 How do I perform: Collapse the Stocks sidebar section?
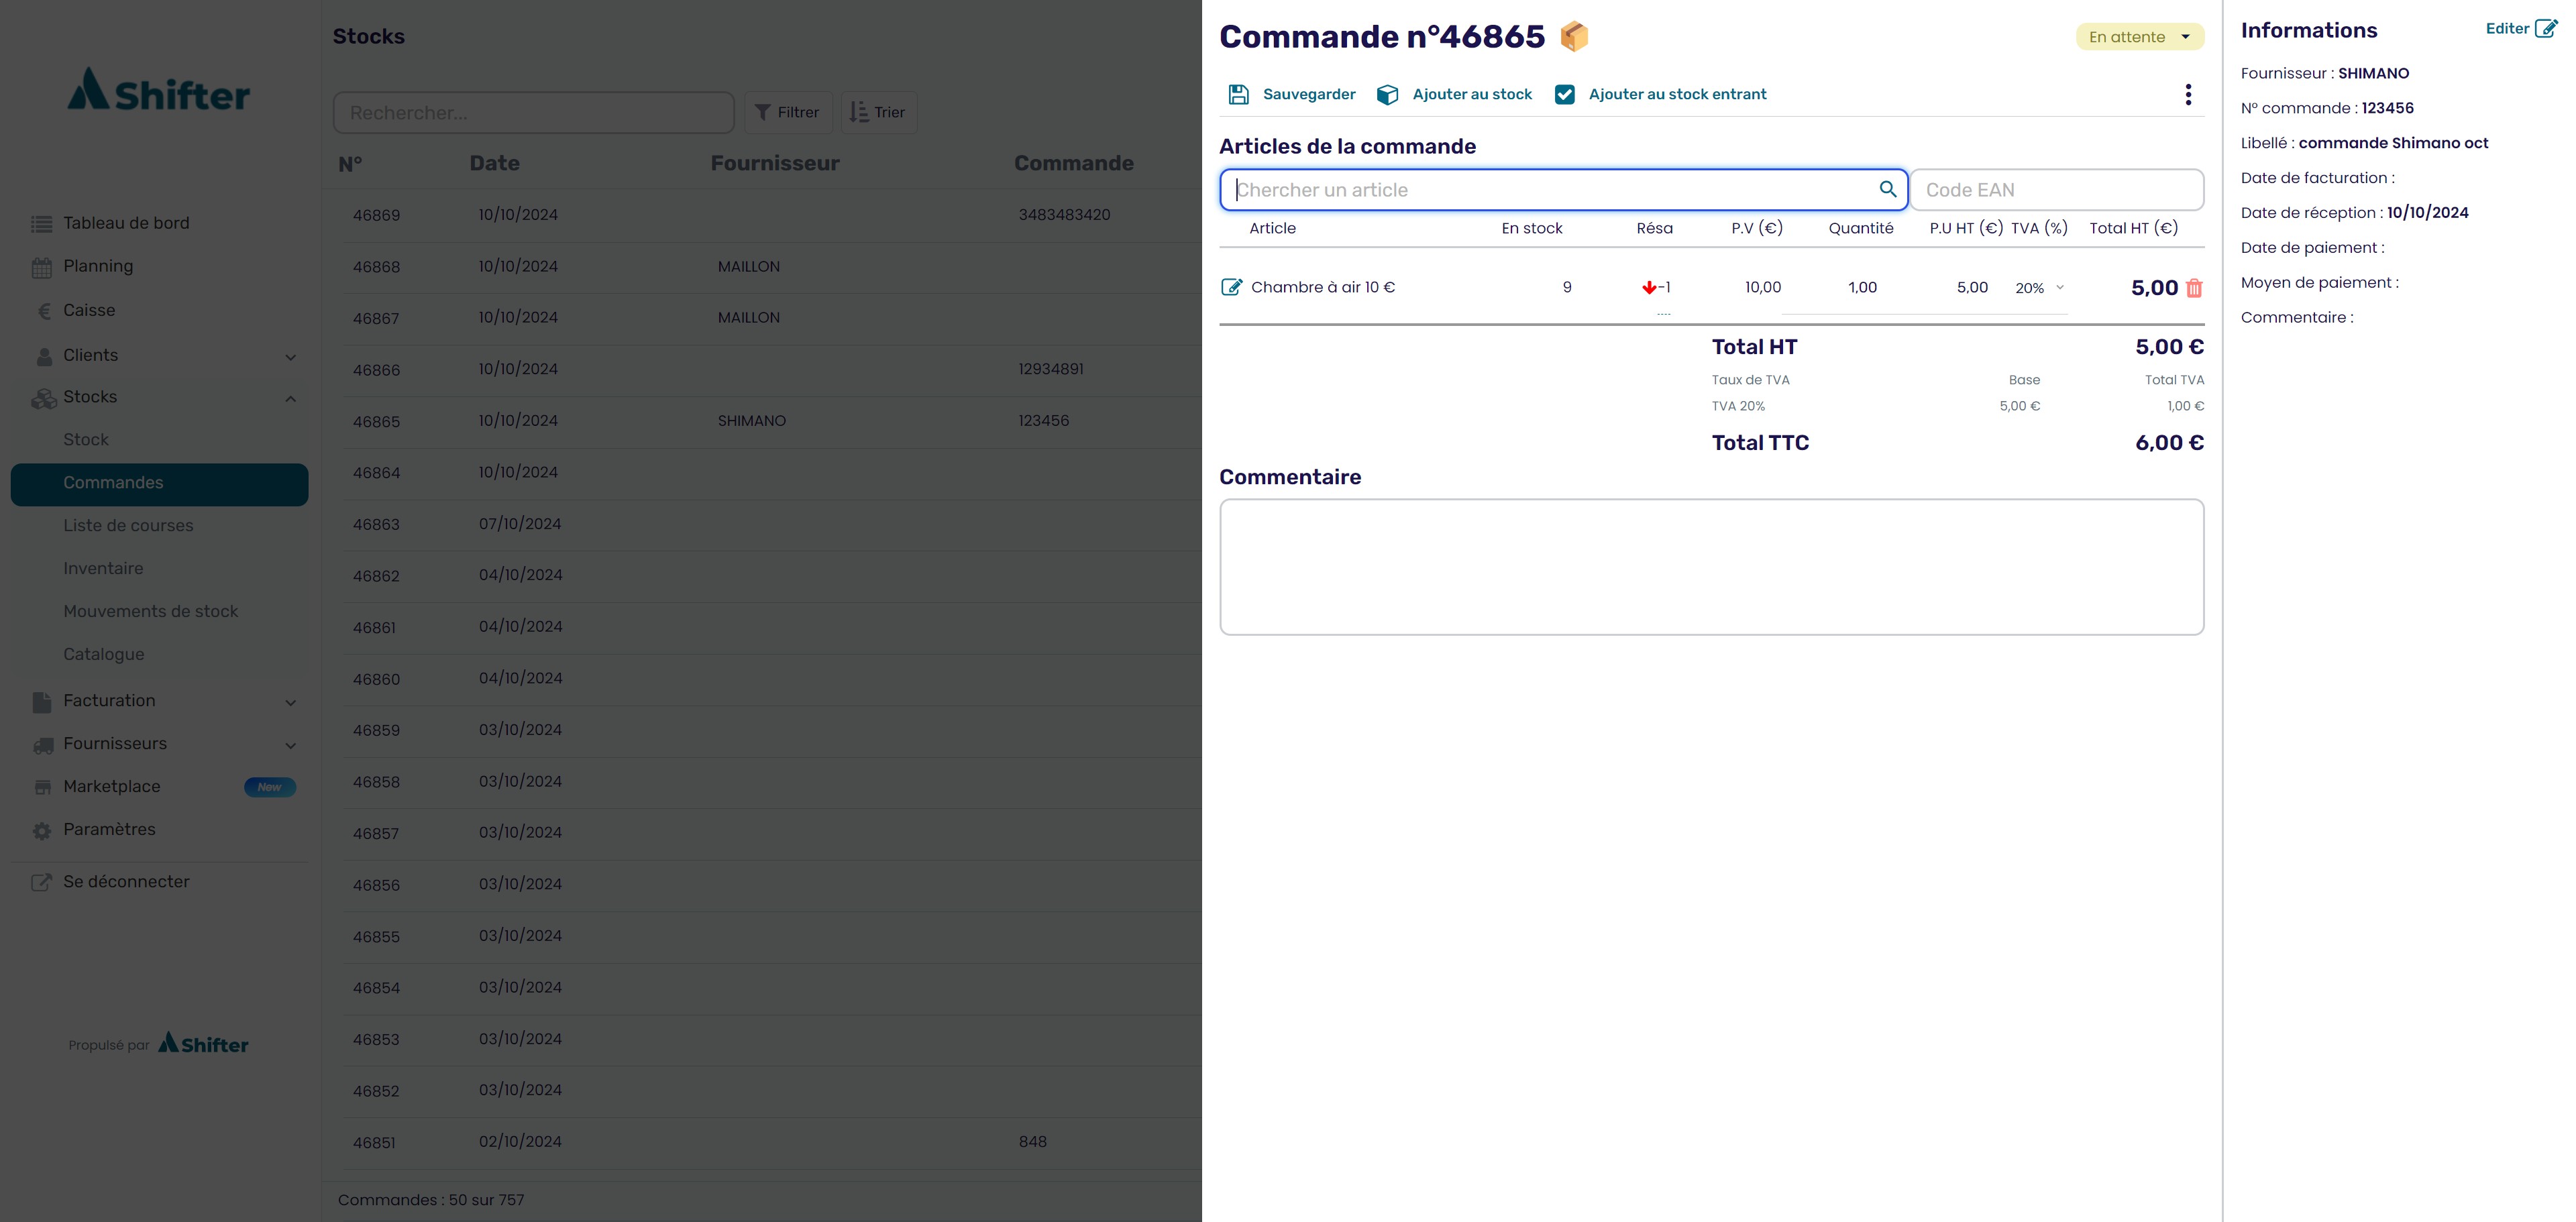[290, 398]
